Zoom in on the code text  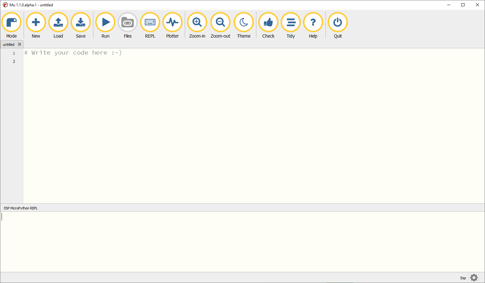197,22
